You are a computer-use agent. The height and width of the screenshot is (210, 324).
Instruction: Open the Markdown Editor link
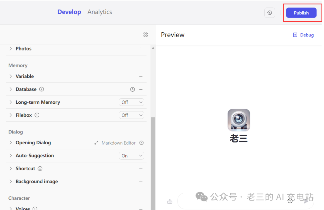(118, 143)
